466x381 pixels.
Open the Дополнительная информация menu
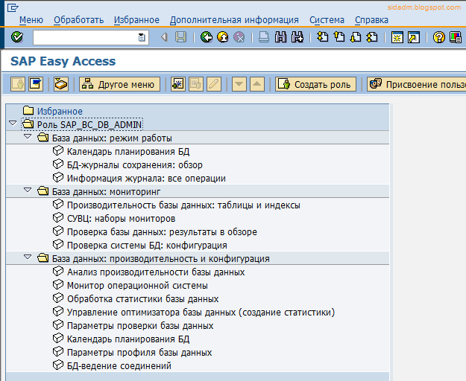[234, 20]
